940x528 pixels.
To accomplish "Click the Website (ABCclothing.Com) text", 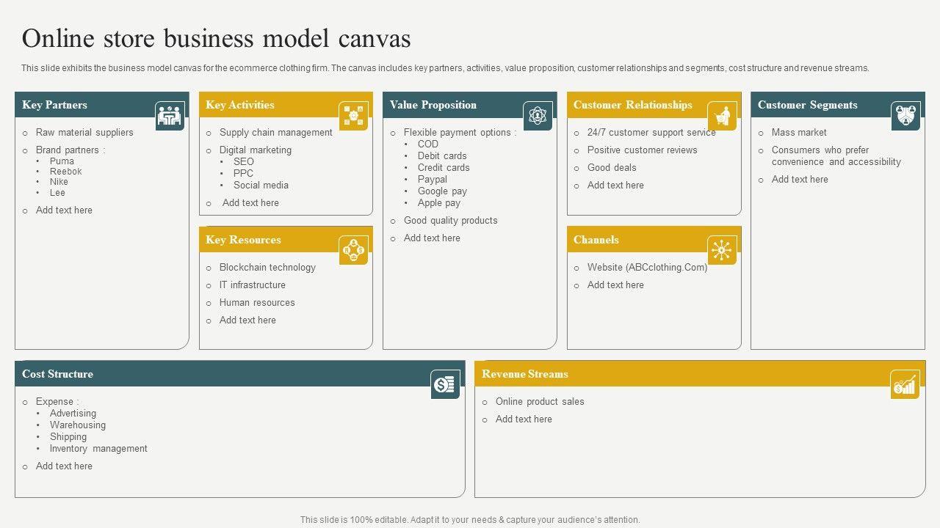I will (x=647, y=268).
